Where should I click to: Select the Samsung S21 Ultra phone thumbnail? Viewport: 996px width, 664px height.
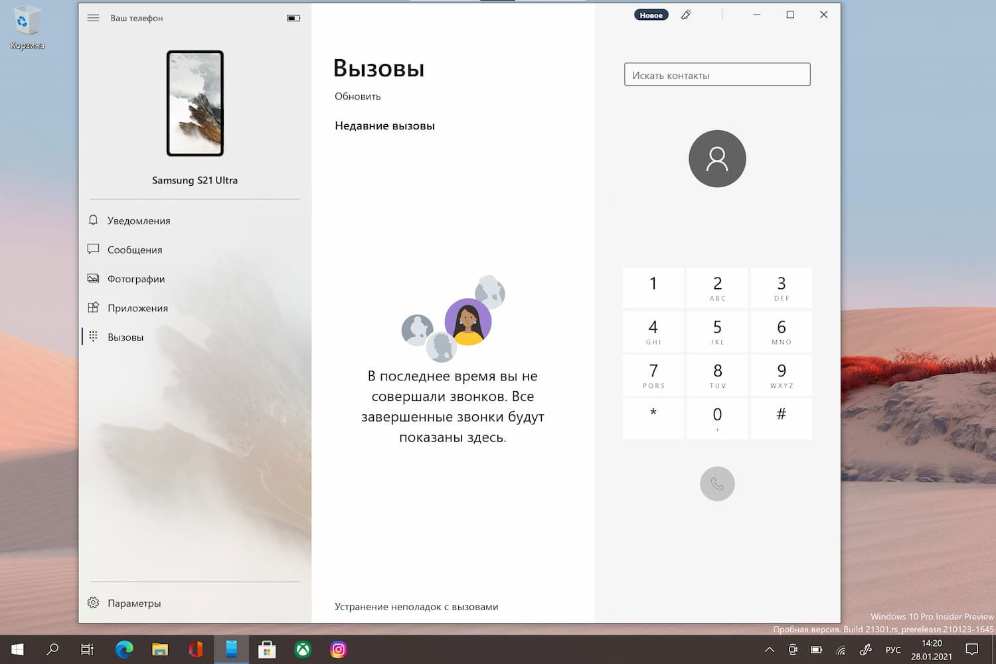[195, 104]
